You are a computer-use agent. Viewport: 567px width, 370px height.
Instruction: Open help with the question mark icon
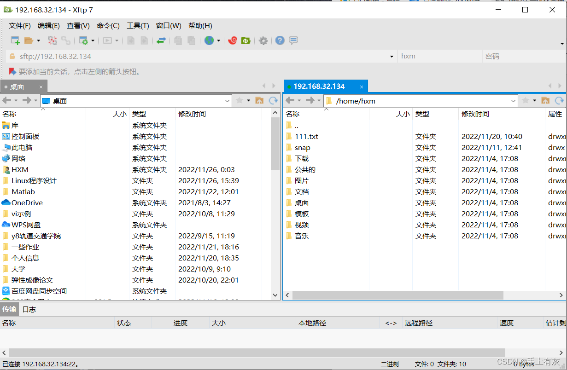point(280,40)
